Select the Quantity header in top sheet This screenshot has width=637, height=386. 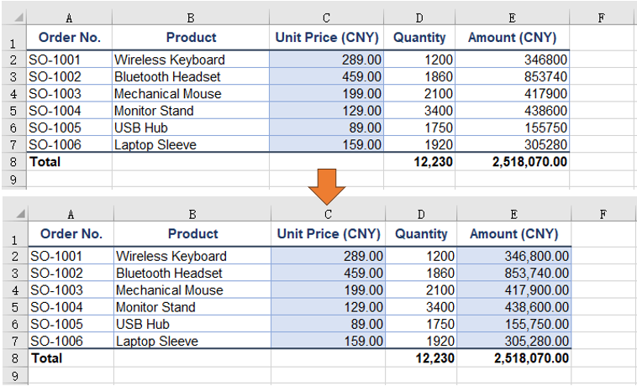(419, 38)
